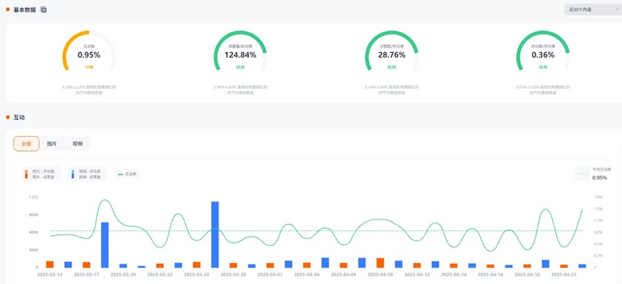622x284 pixels.
Task: Click the orange bar at 2025-04-09
Action: [x=380, y=262]
